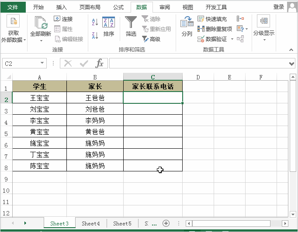Open the 开发工具 ribbon tab
The image size is (298, 232).
(216, 7)
